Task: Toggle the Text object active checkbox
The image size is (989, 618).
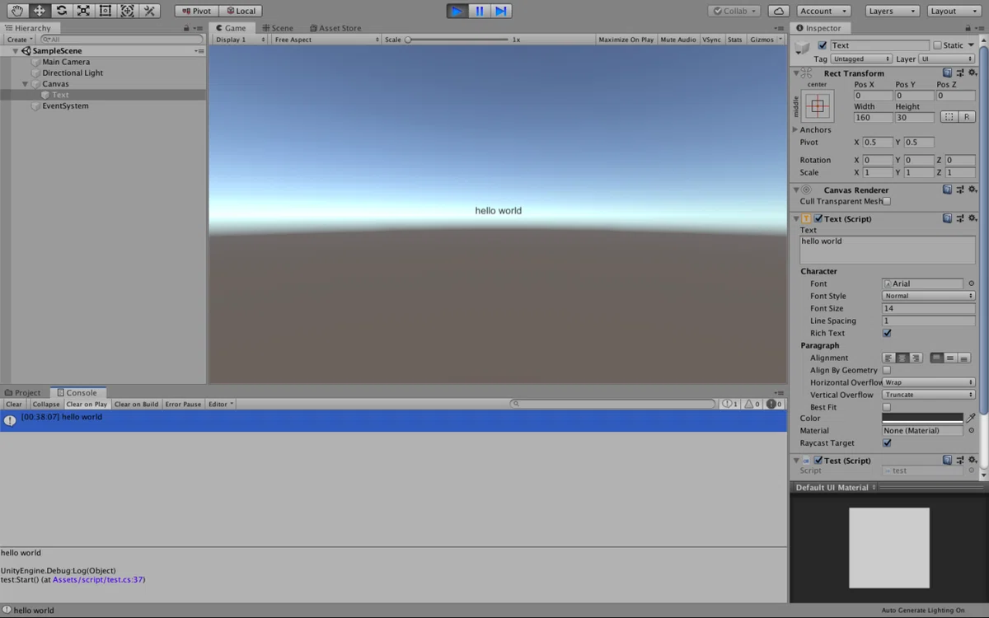Action: coord(823,45)
